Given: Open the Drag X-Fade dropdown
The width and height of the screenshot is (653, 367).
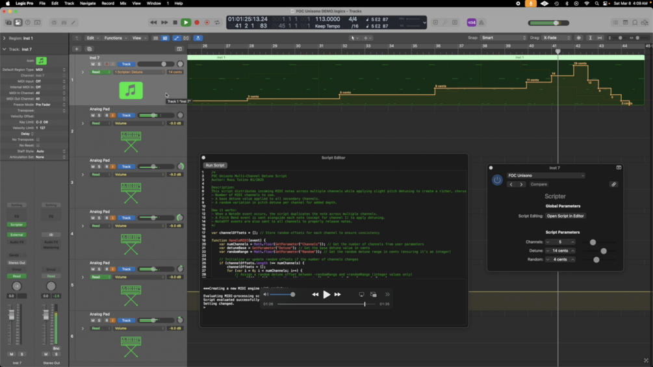Looking at the screenshot, I should (x=556, y=38).
